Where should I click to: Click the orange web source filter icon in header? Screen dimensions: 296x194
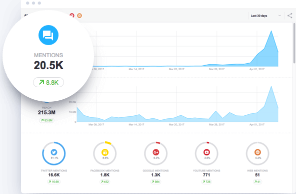(x=79, y=16)
